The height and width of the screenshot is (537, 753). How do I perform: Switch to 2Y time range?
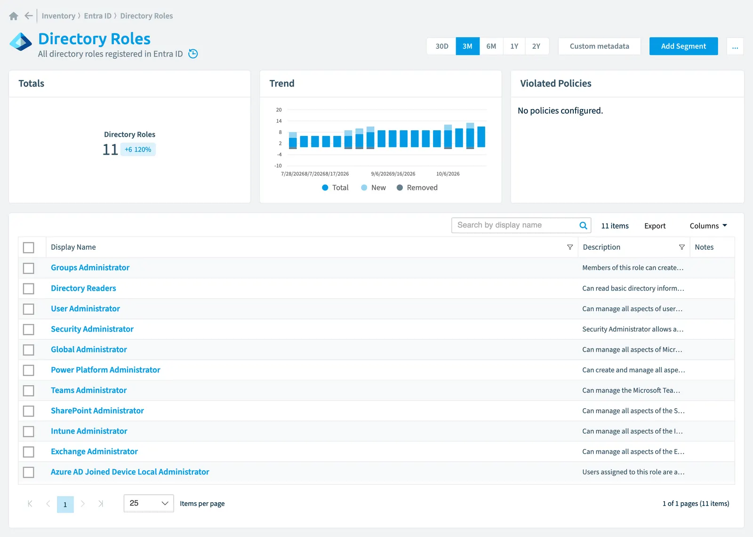coord(537,46)
